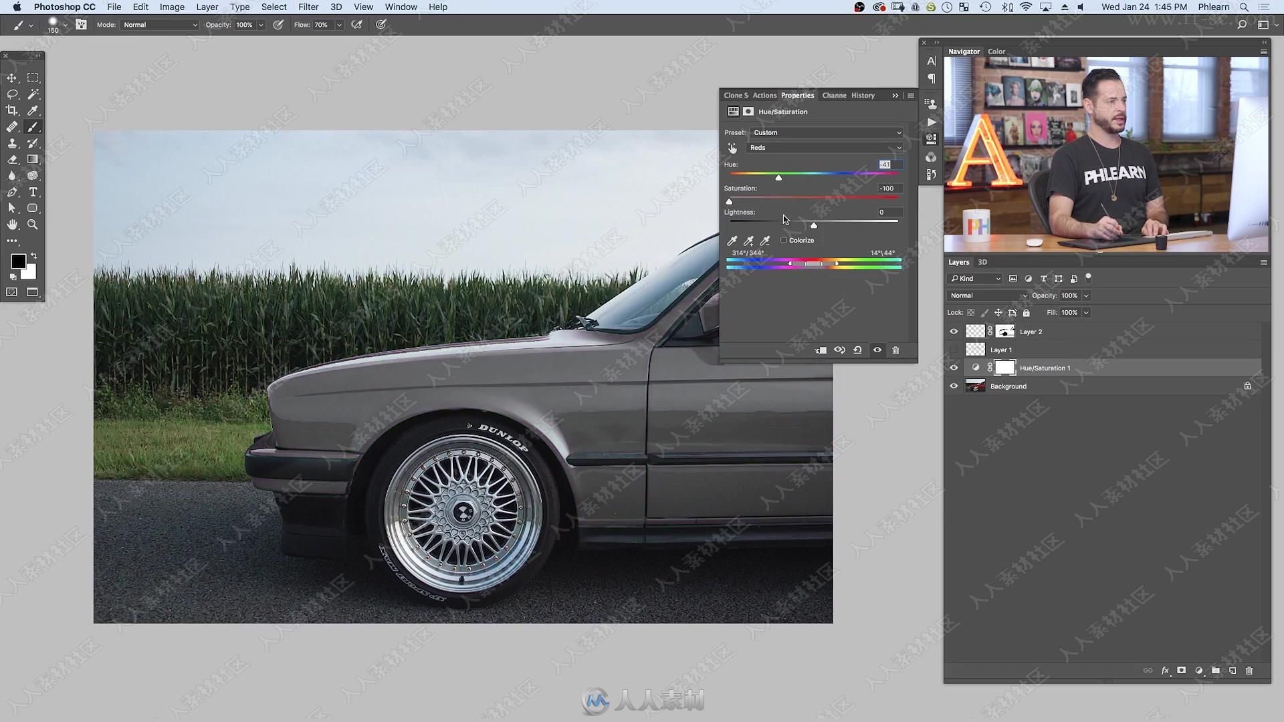Select the Clone Stamp tool
This screenshot has width=1284, height=722.
click(x=12, y=143)
